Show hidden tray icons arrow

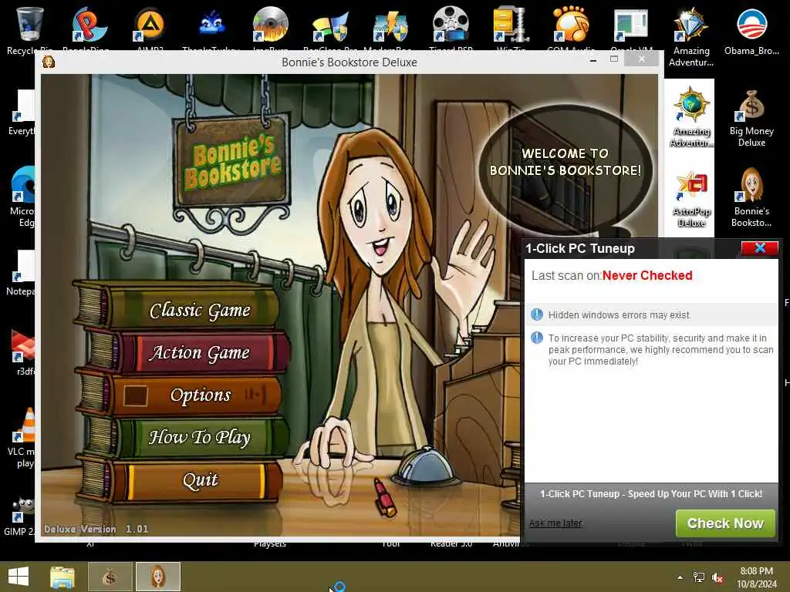click(680, 577)
